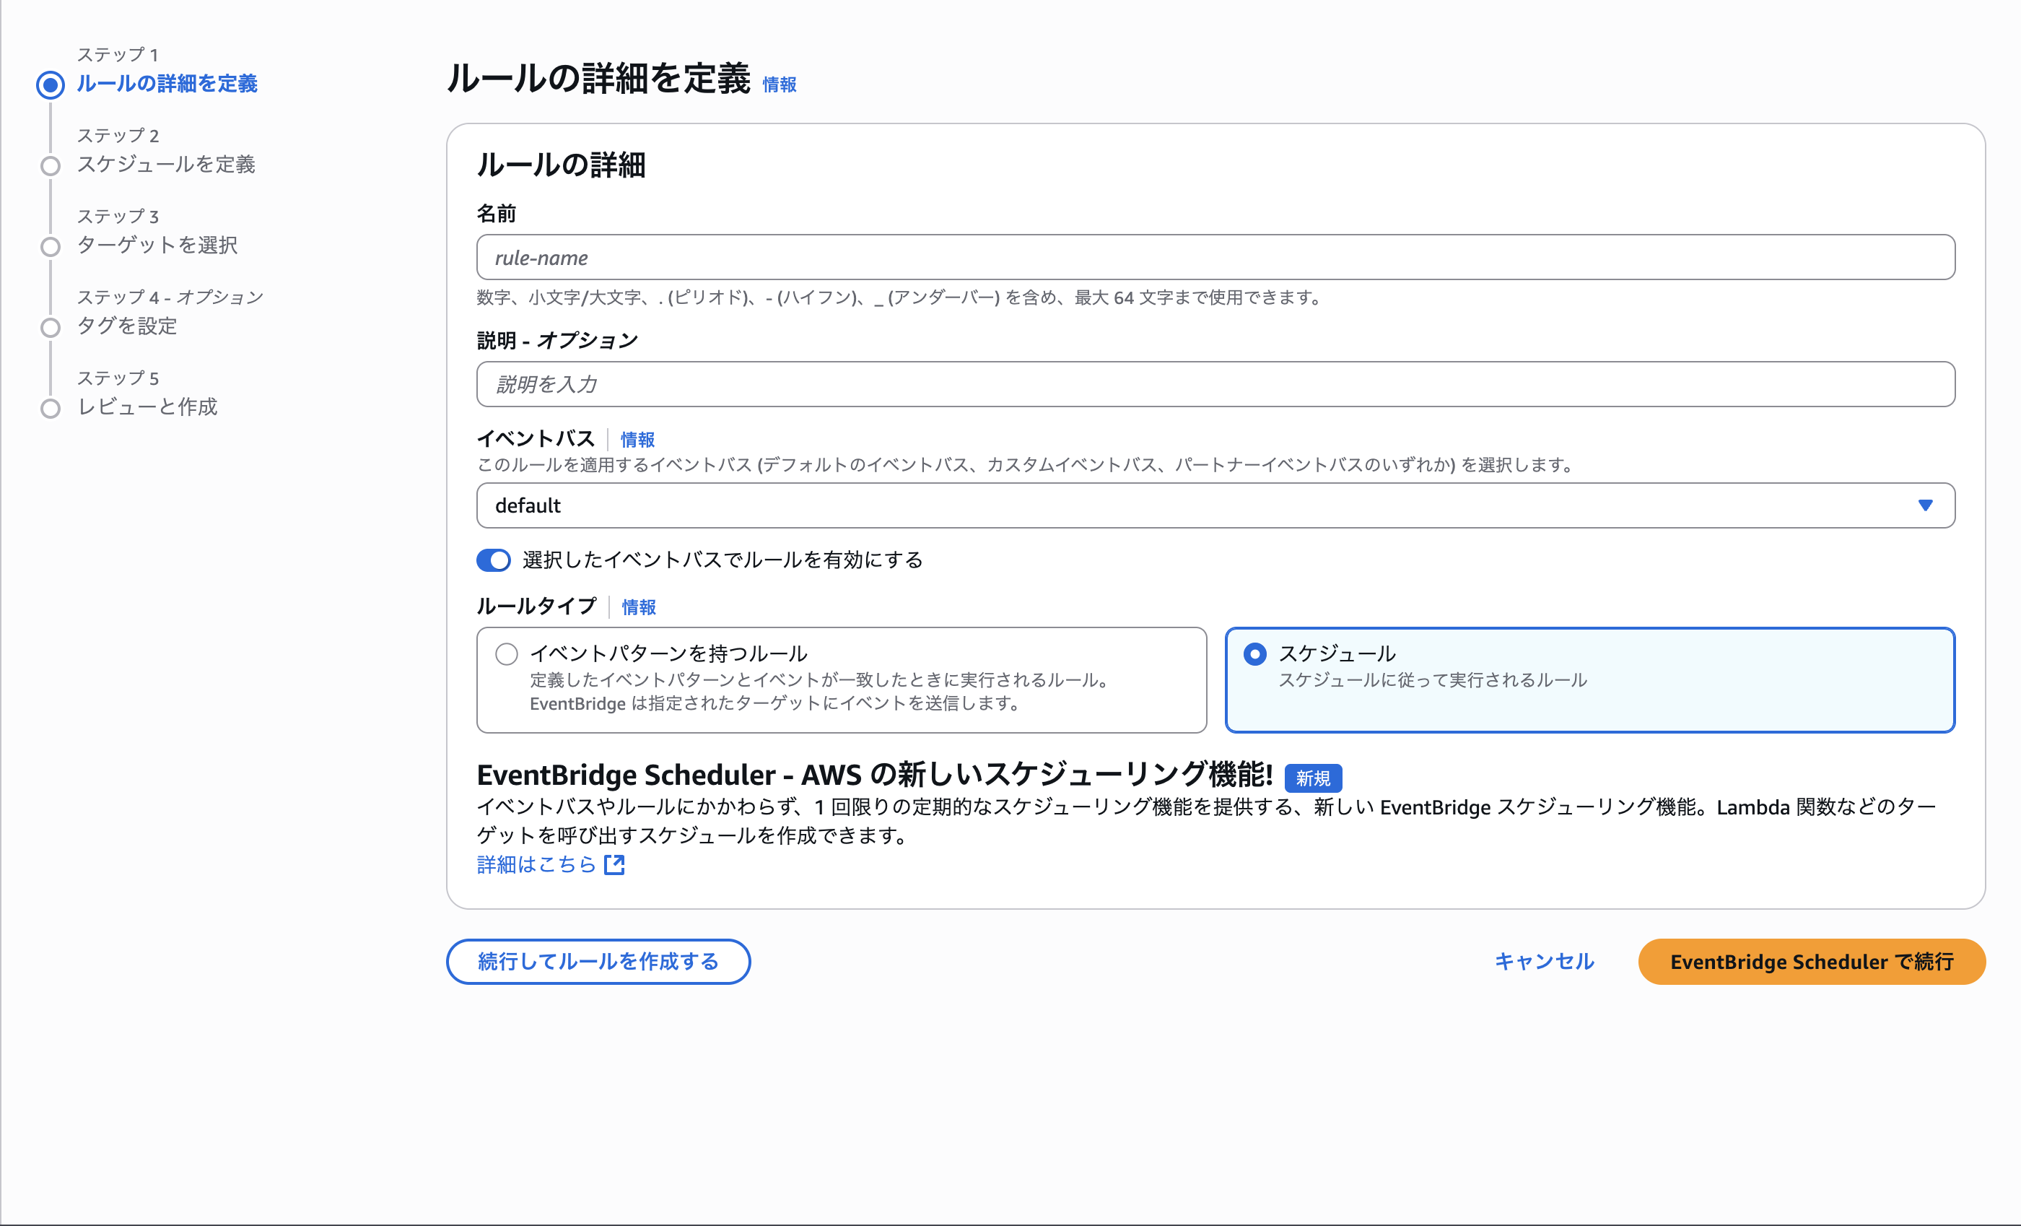This screenshot has width=2021, height=1226.
Task: Open 情報 link next to page title
Action: tap(780, 84)
